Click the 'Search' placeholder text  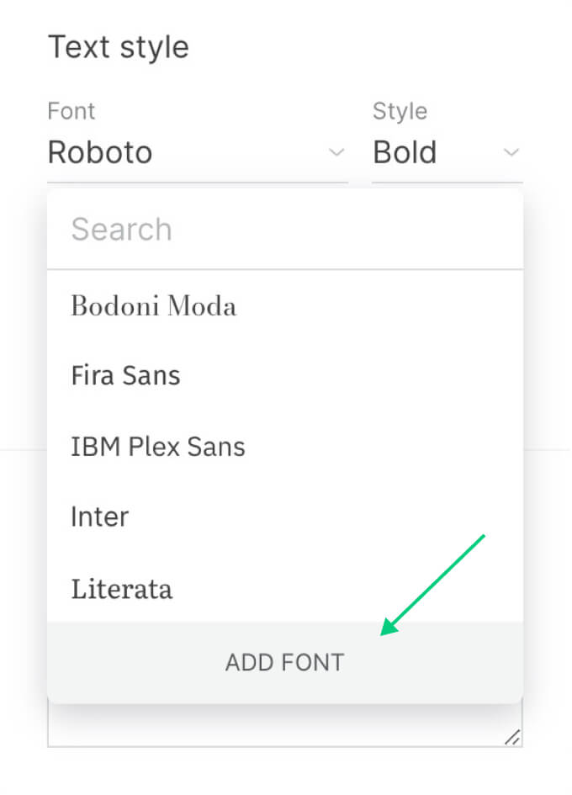coord(122,230)
